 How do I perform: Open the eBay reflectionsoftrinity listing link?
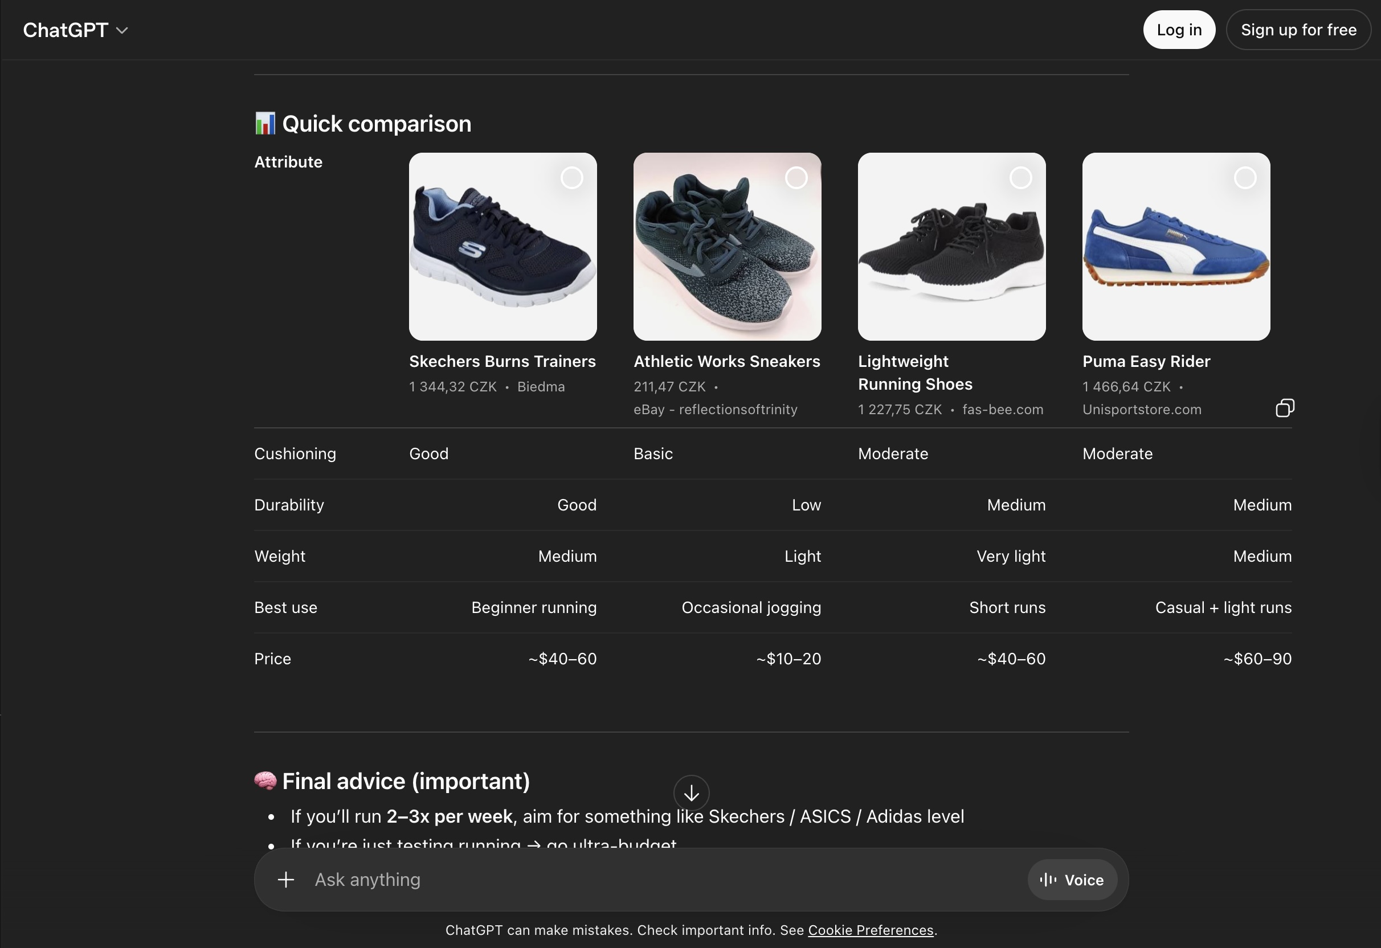(716, 410)
